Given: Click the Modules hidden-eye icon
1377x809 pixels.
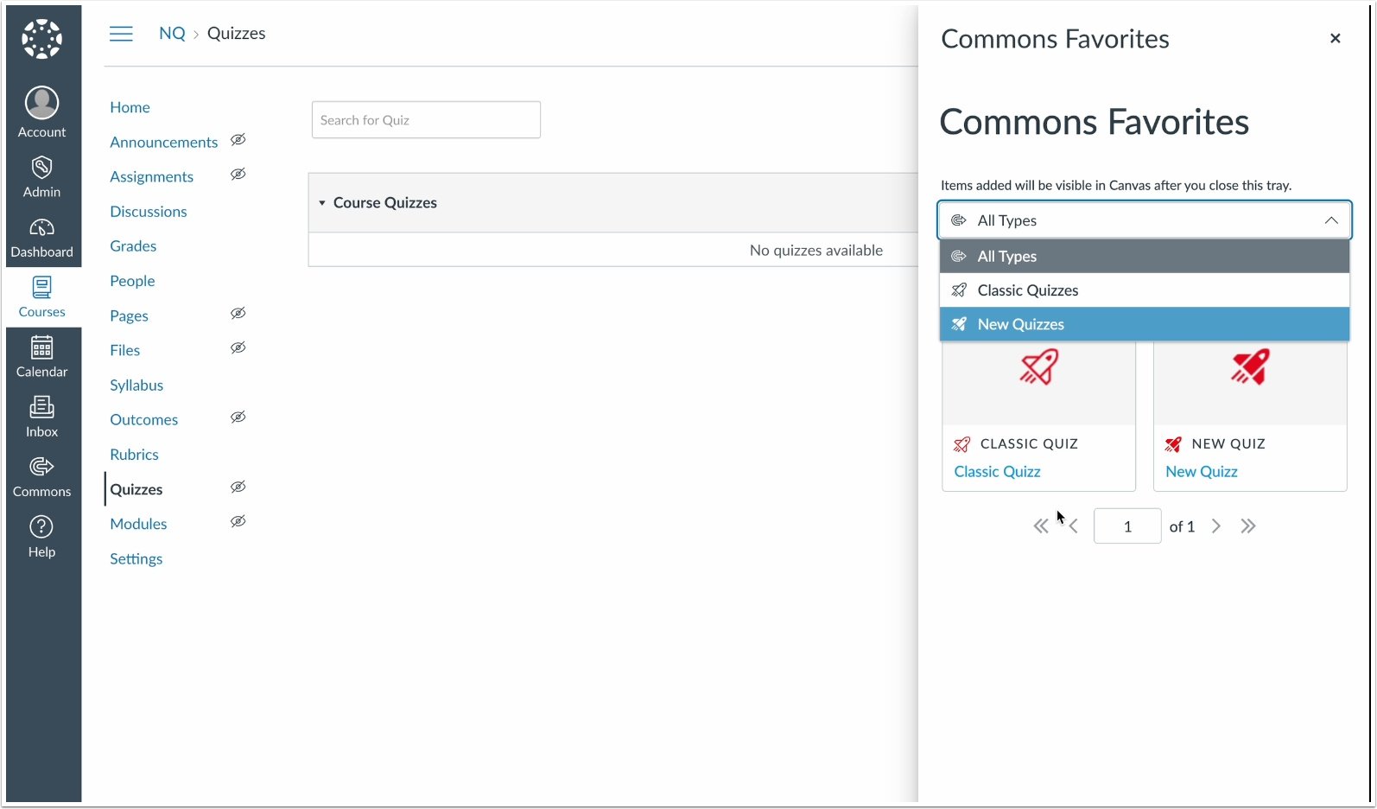Looking at the screenshot, I should 238,522.
